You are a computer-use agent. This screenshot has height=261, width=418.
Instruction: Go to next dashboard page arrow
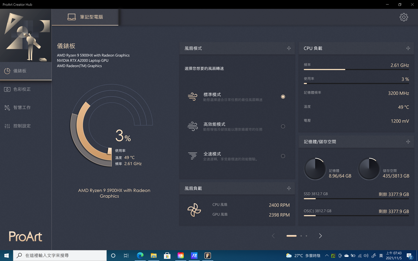[320, 236]
